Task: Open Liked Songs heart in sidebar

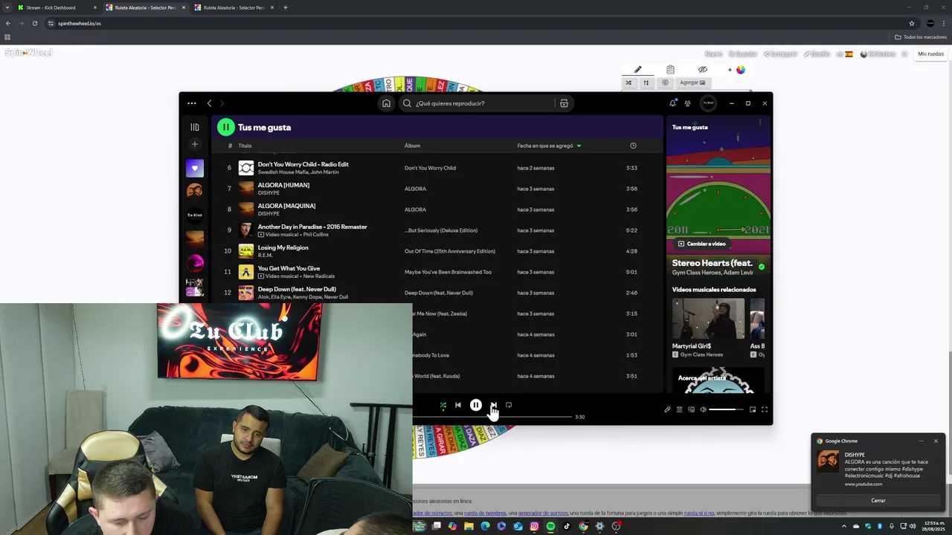Action: [x=195, y=168]
